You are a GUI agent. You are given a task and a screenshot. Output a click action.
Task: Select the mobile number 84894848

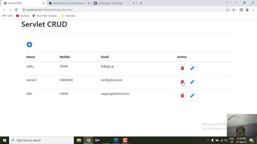coord(66,80)
